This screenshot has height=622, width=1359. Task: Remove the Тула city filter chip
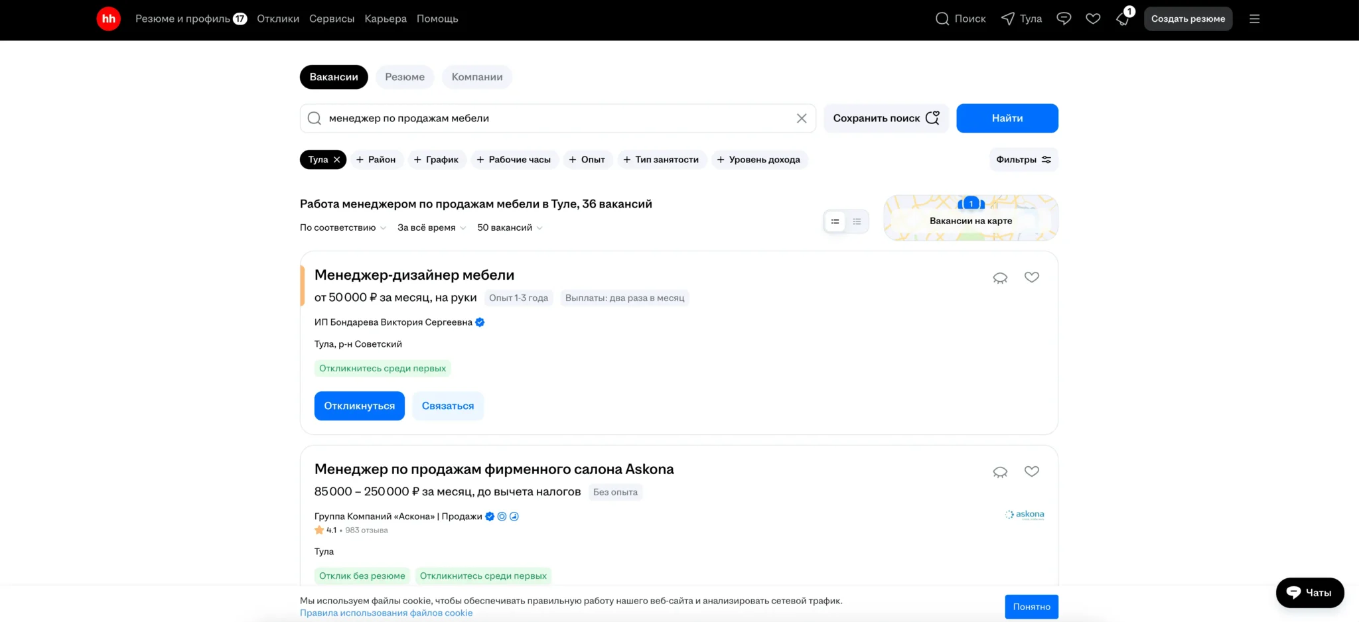click(x=337, y=160)
